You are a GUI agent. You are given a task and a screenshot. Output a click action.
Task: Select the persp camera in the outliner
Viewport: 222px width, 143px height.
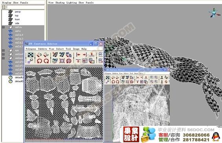tap(18, 12)
